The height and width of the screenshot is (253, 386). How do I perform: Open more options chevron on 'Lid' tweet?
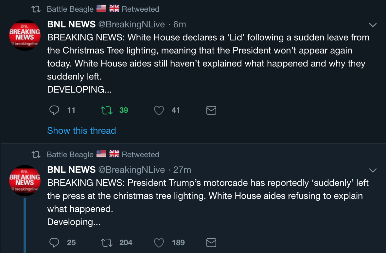[373, 25]
